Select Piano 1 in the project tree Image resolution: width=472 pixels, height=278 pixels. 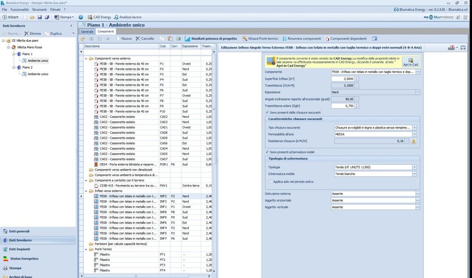[x=27, y=54]
